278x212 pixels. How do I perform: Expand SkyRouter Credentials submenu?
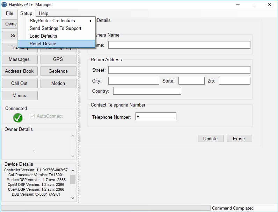point(57,21)
